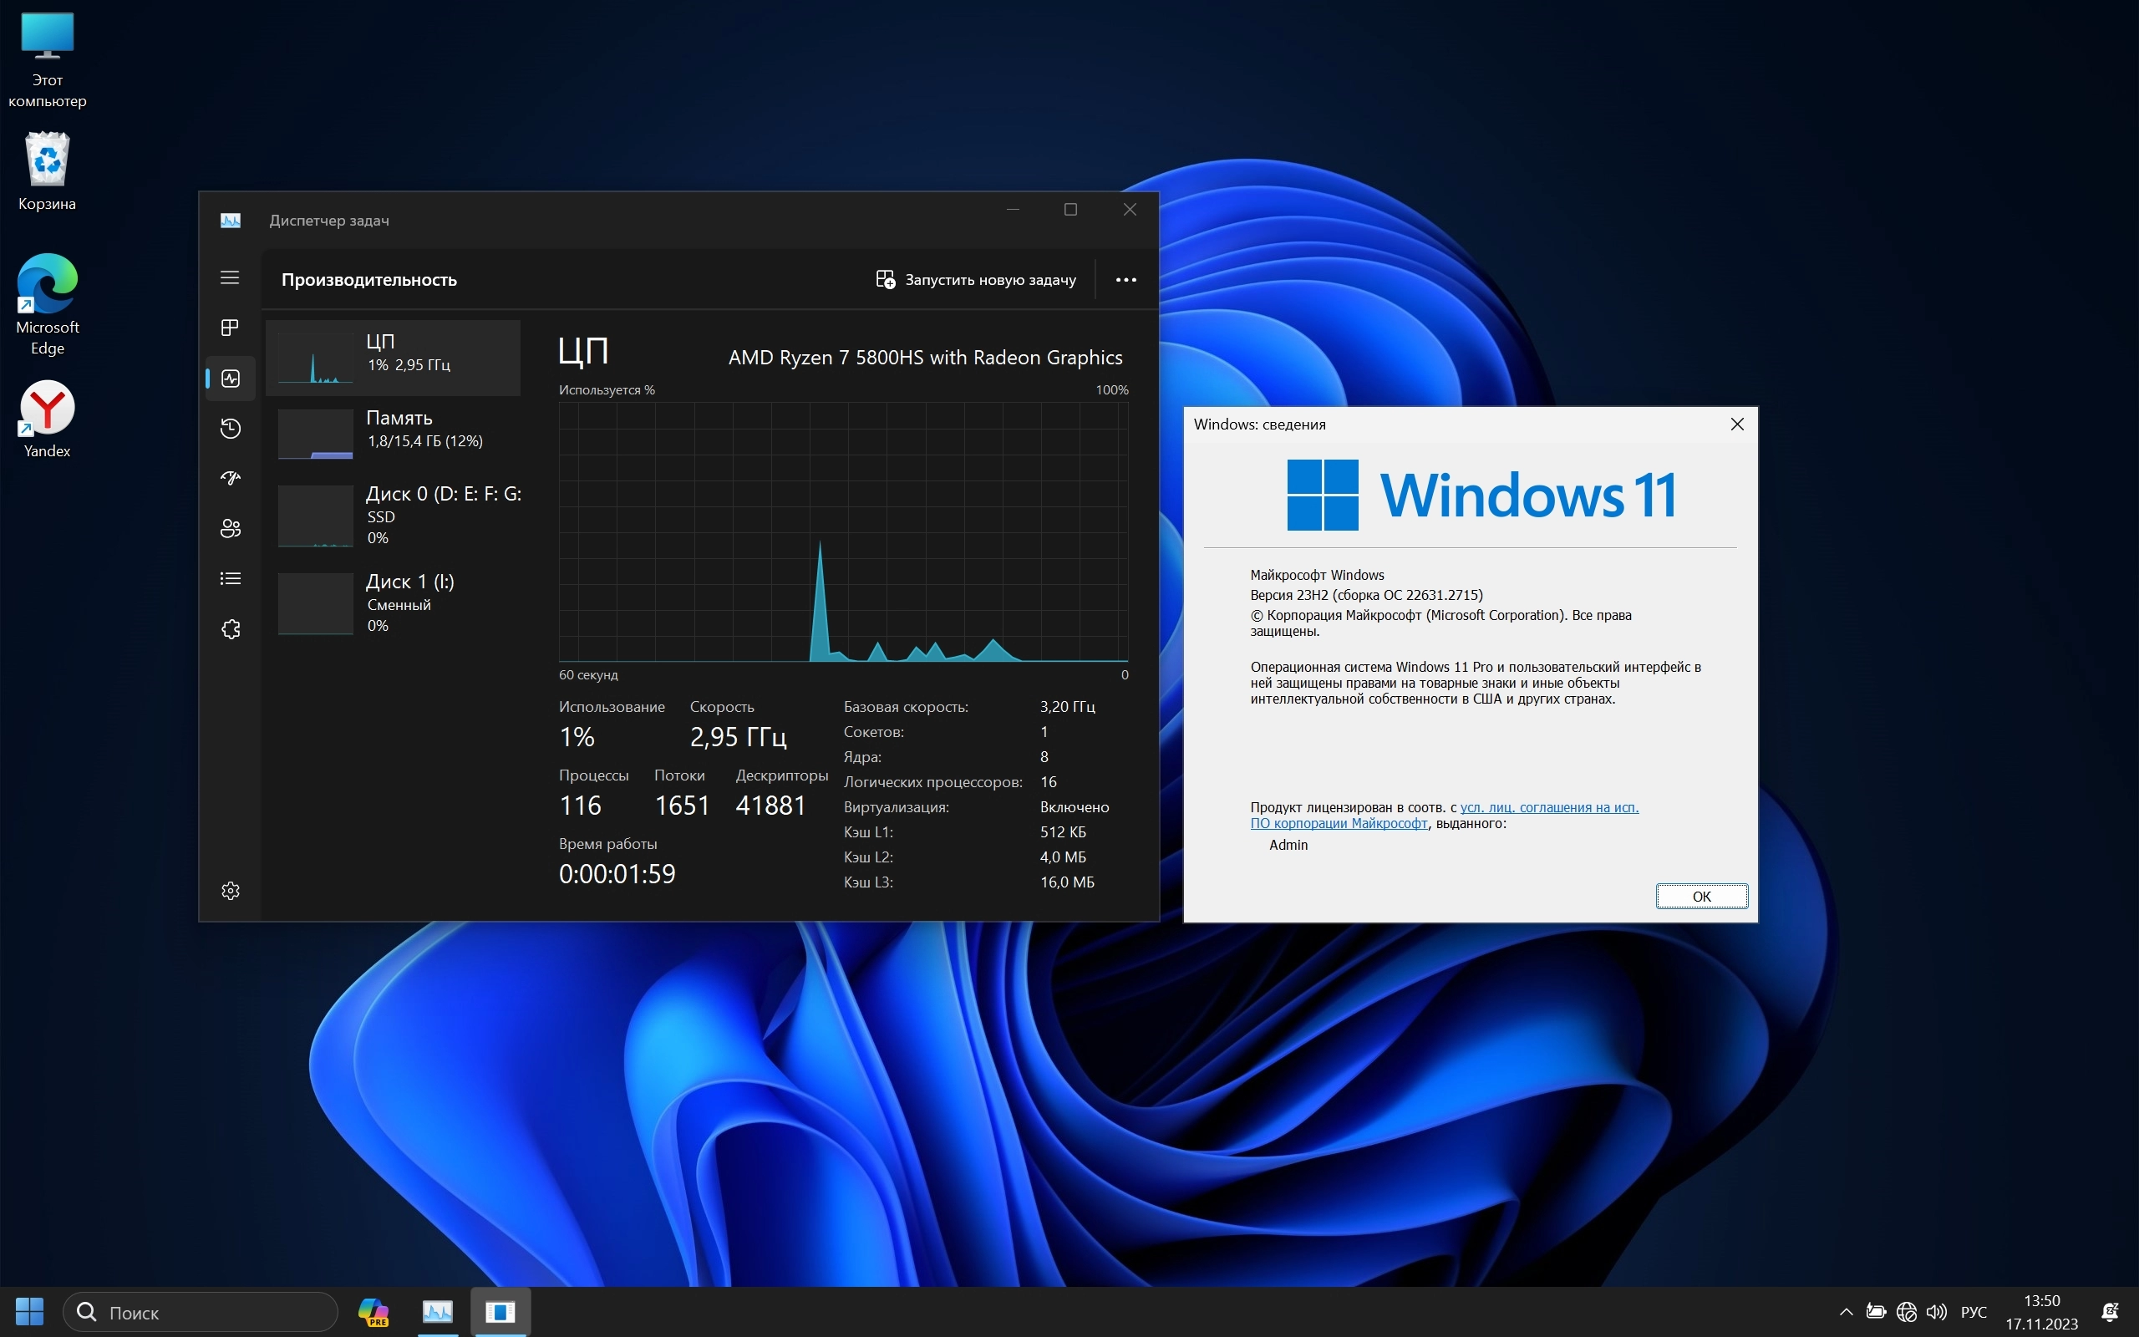
Task: Open App history sidebar icon
Action: click(230, 429)
